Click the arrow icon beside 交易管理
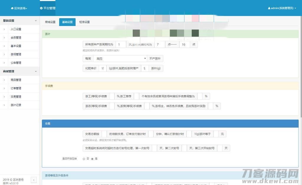302x185 pixels. pyautogui.click(x=4, y=97)
